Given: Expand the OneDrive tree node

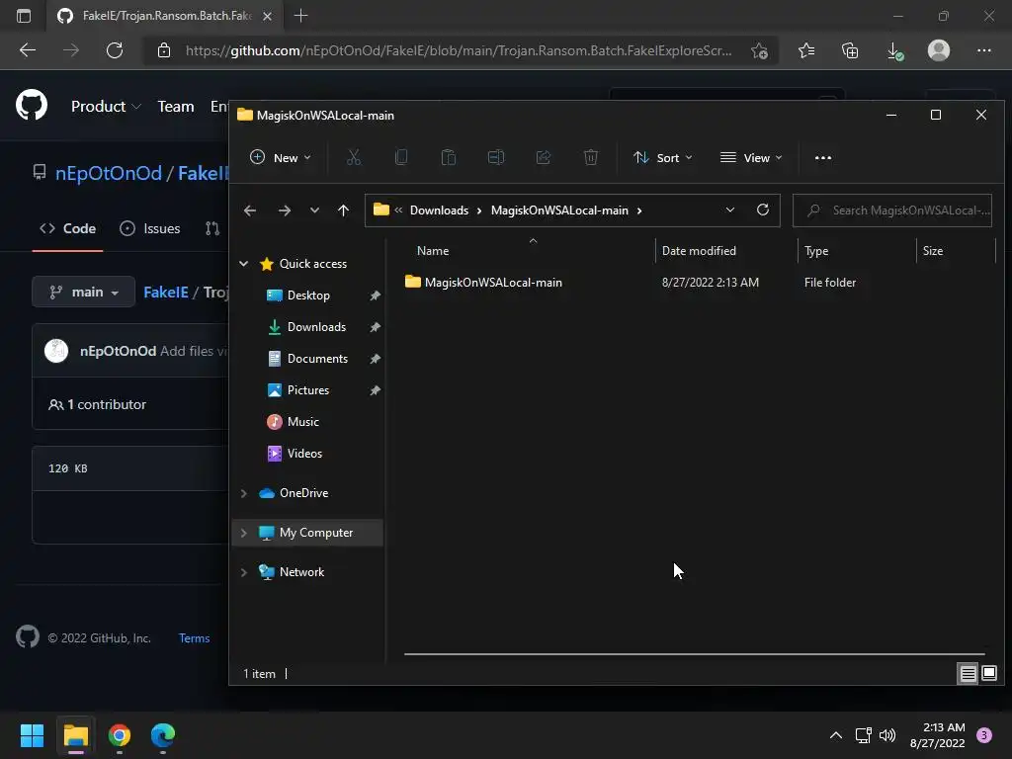Looking at the screenshot, I should (x=244, y=493).
